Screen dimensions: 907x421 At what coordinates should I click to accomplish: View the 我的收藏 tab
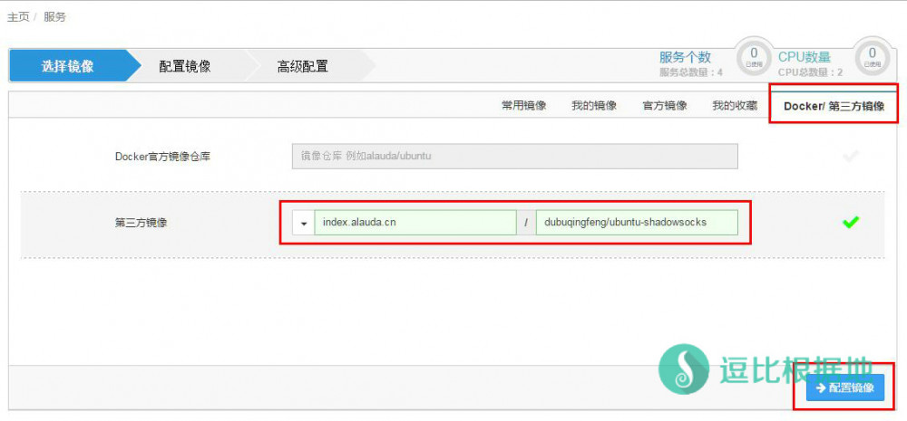coord(735,106)
